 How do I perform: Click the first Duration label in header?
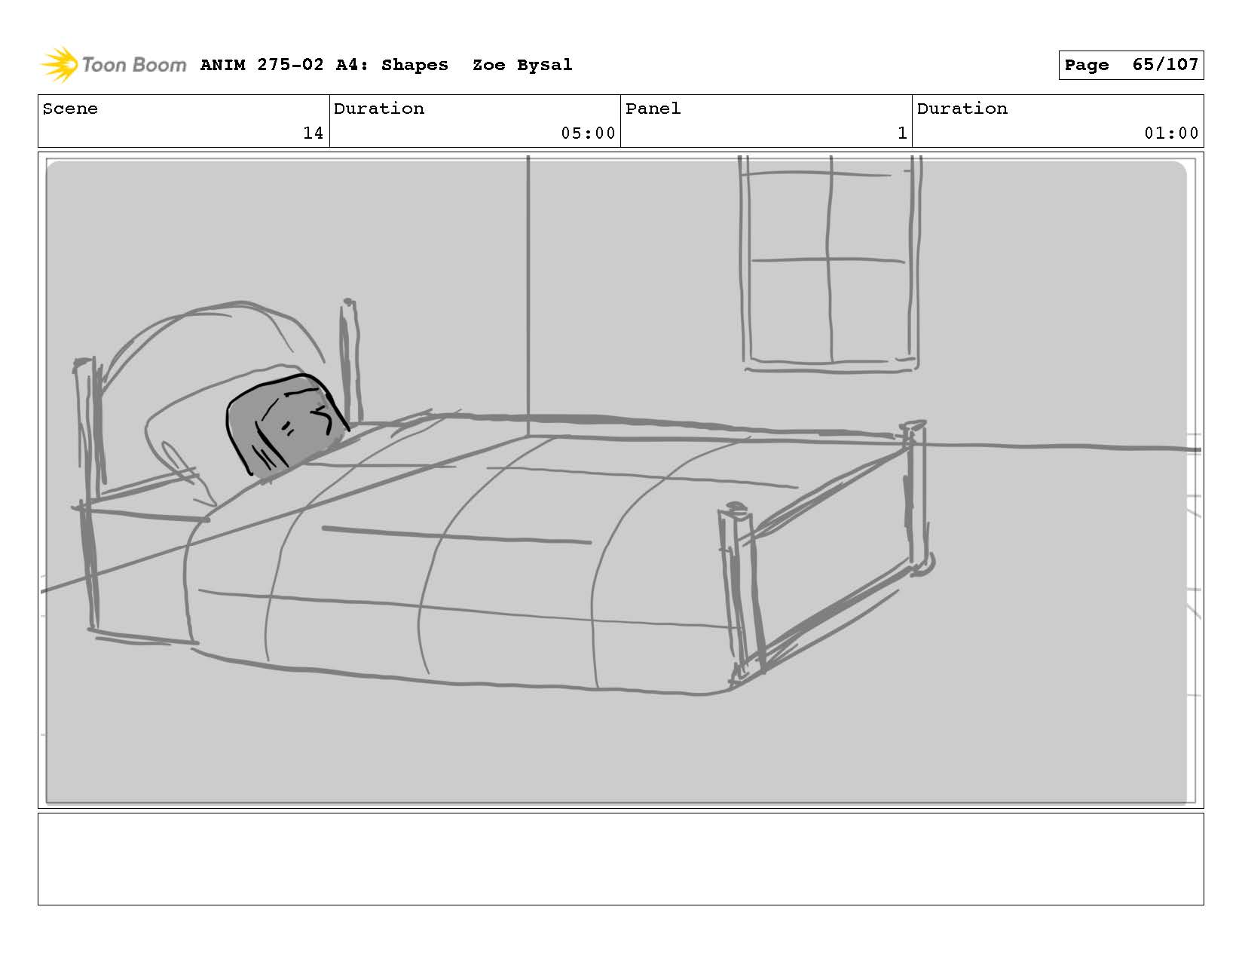point(379,109)
